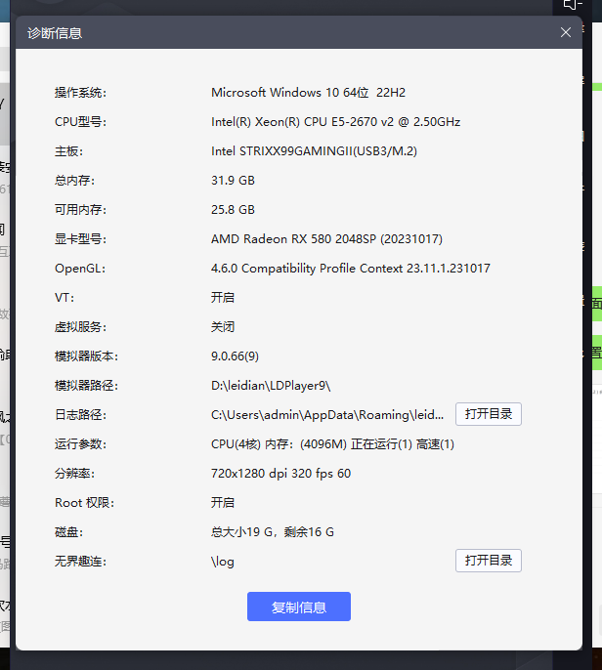
Task: Open directory for 无界趣连 log
Action: [488, 561]
